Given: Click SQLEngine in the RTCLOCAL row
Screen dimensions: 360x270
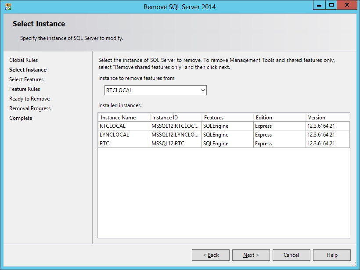Looking at the screenshot, I should pyautogui.click(x=228, y=126).
